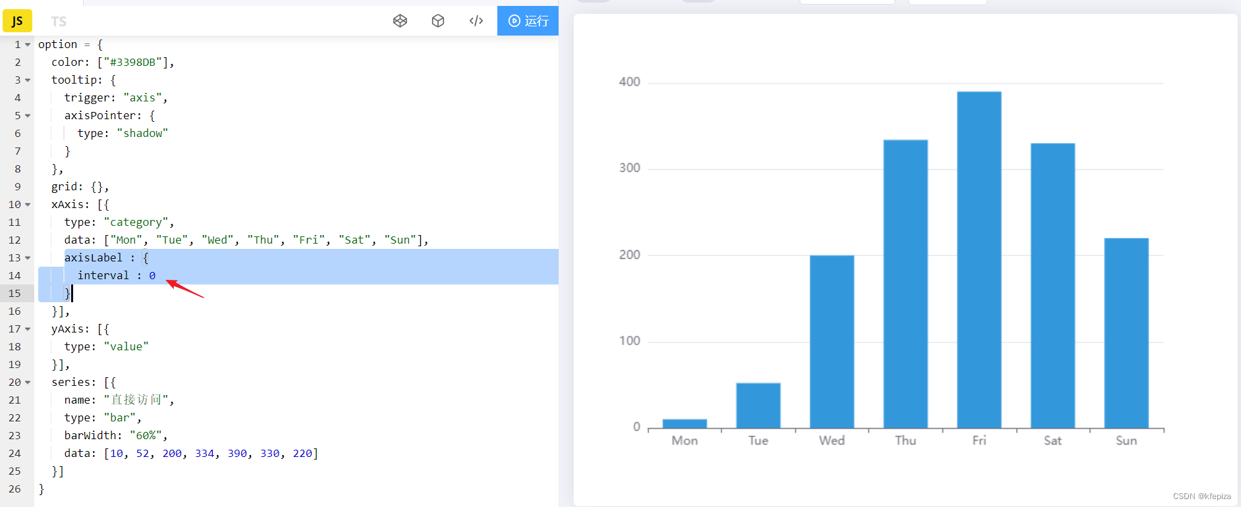Collapse axisLabel fold arrow on line 13
1241x507 pixels.
(x=28, y=258)
